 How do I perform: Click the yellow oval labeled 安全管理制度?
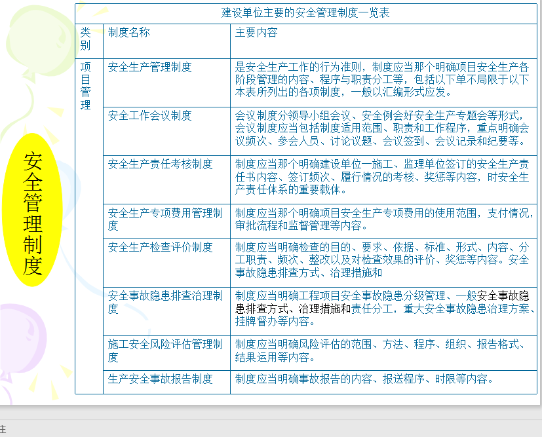(x=33, y=210)
